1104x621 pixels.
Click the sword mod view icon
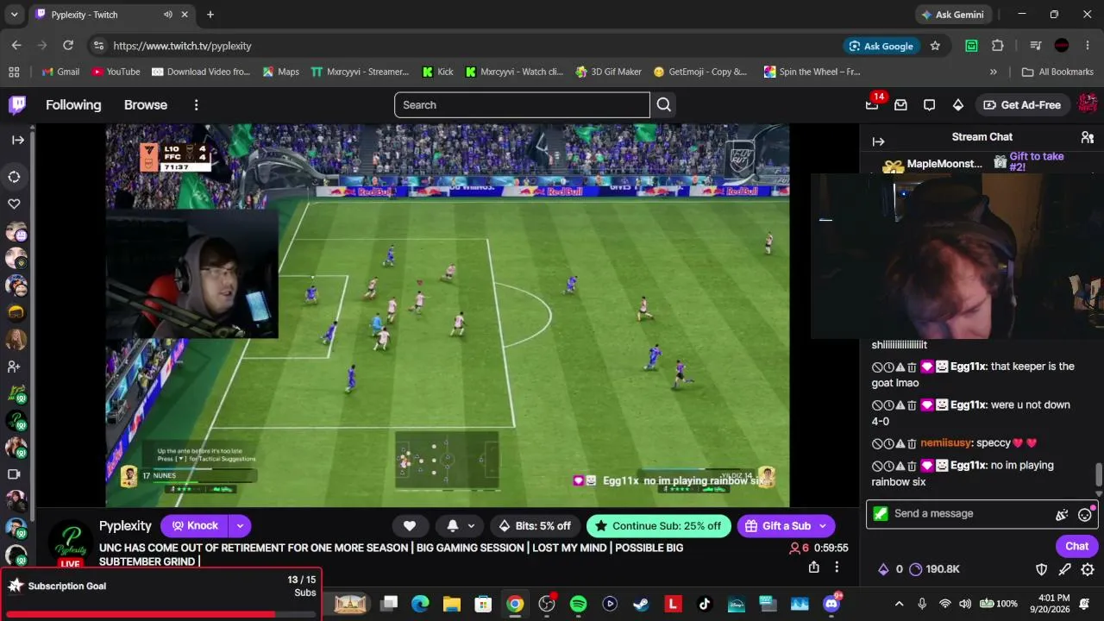pos(1064,569)
